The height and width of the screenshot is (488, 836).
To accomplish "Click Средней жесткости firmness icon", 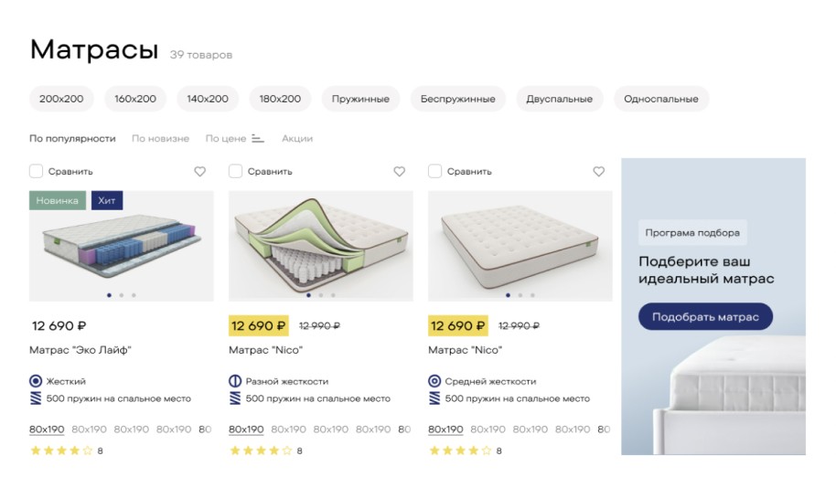I will (x=434, y=381).
